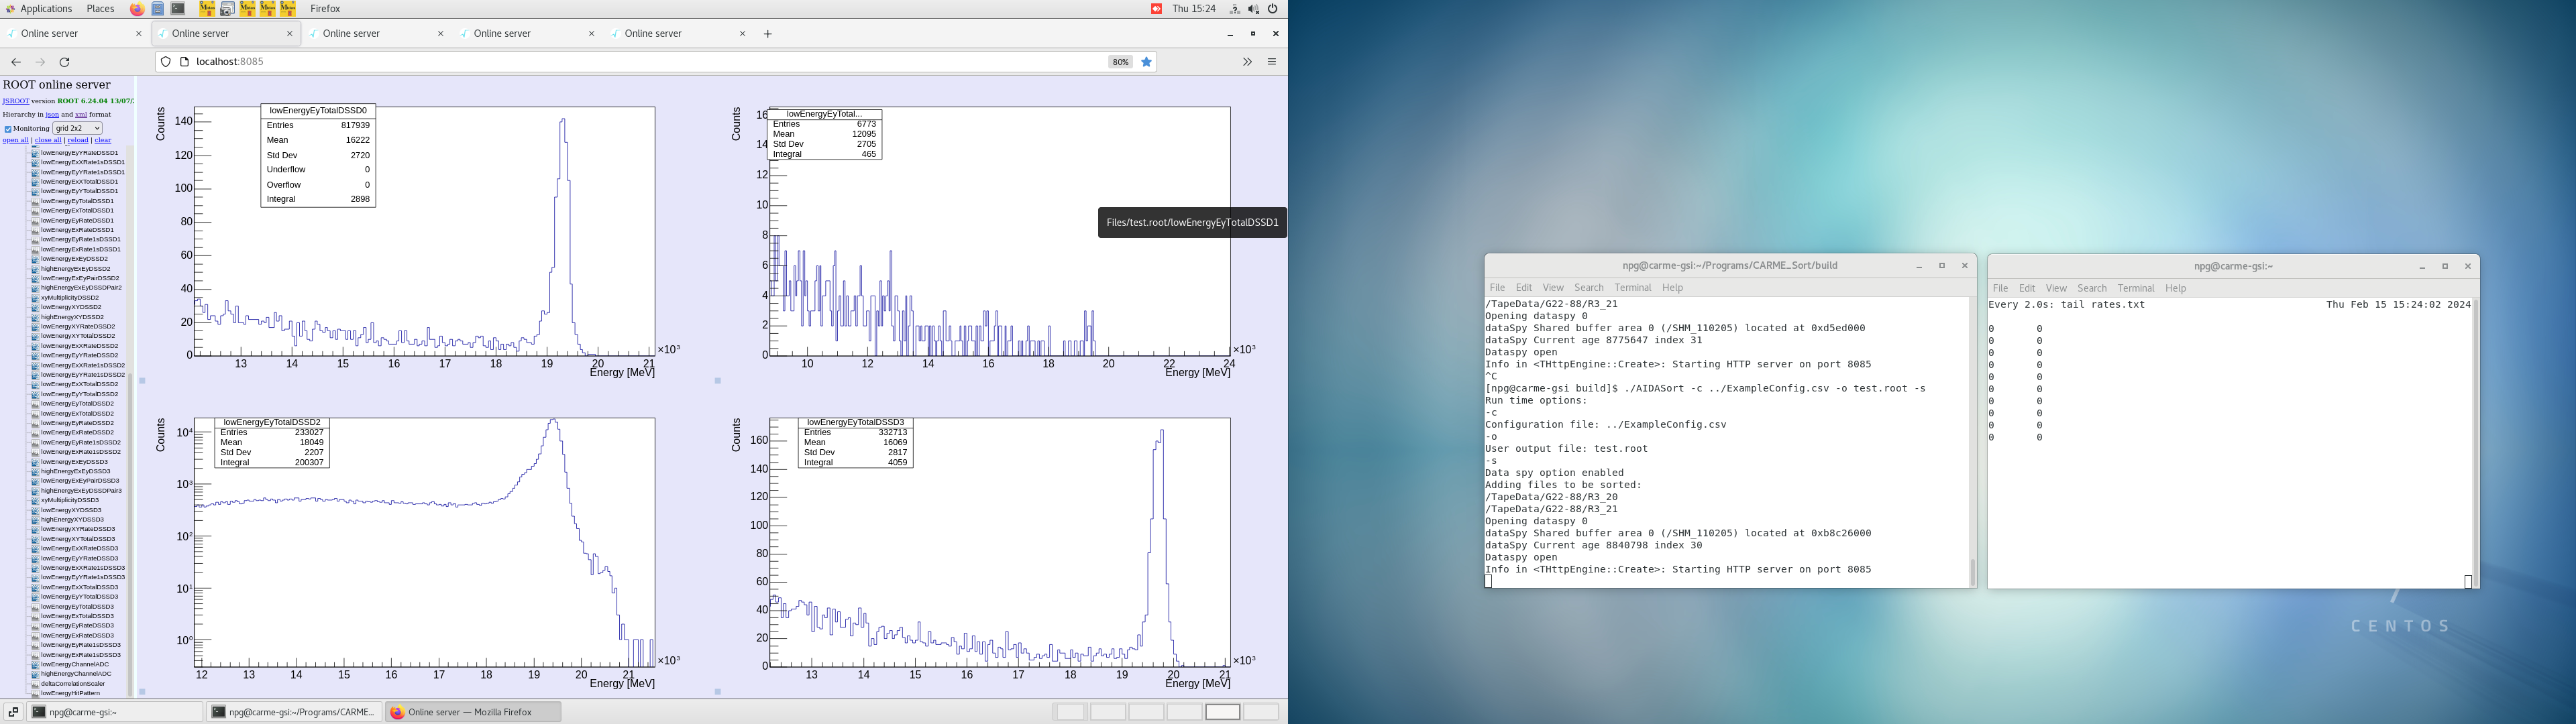Select lowEnergyExEyDSSD2 in the tree
Image resolution: width=2576 pixels, height=724 pixels.
pos(74,259)
